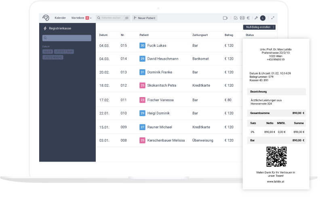Open the wrench settings icon
Viewport: 320px width, 199px height.
coord(256,18)
